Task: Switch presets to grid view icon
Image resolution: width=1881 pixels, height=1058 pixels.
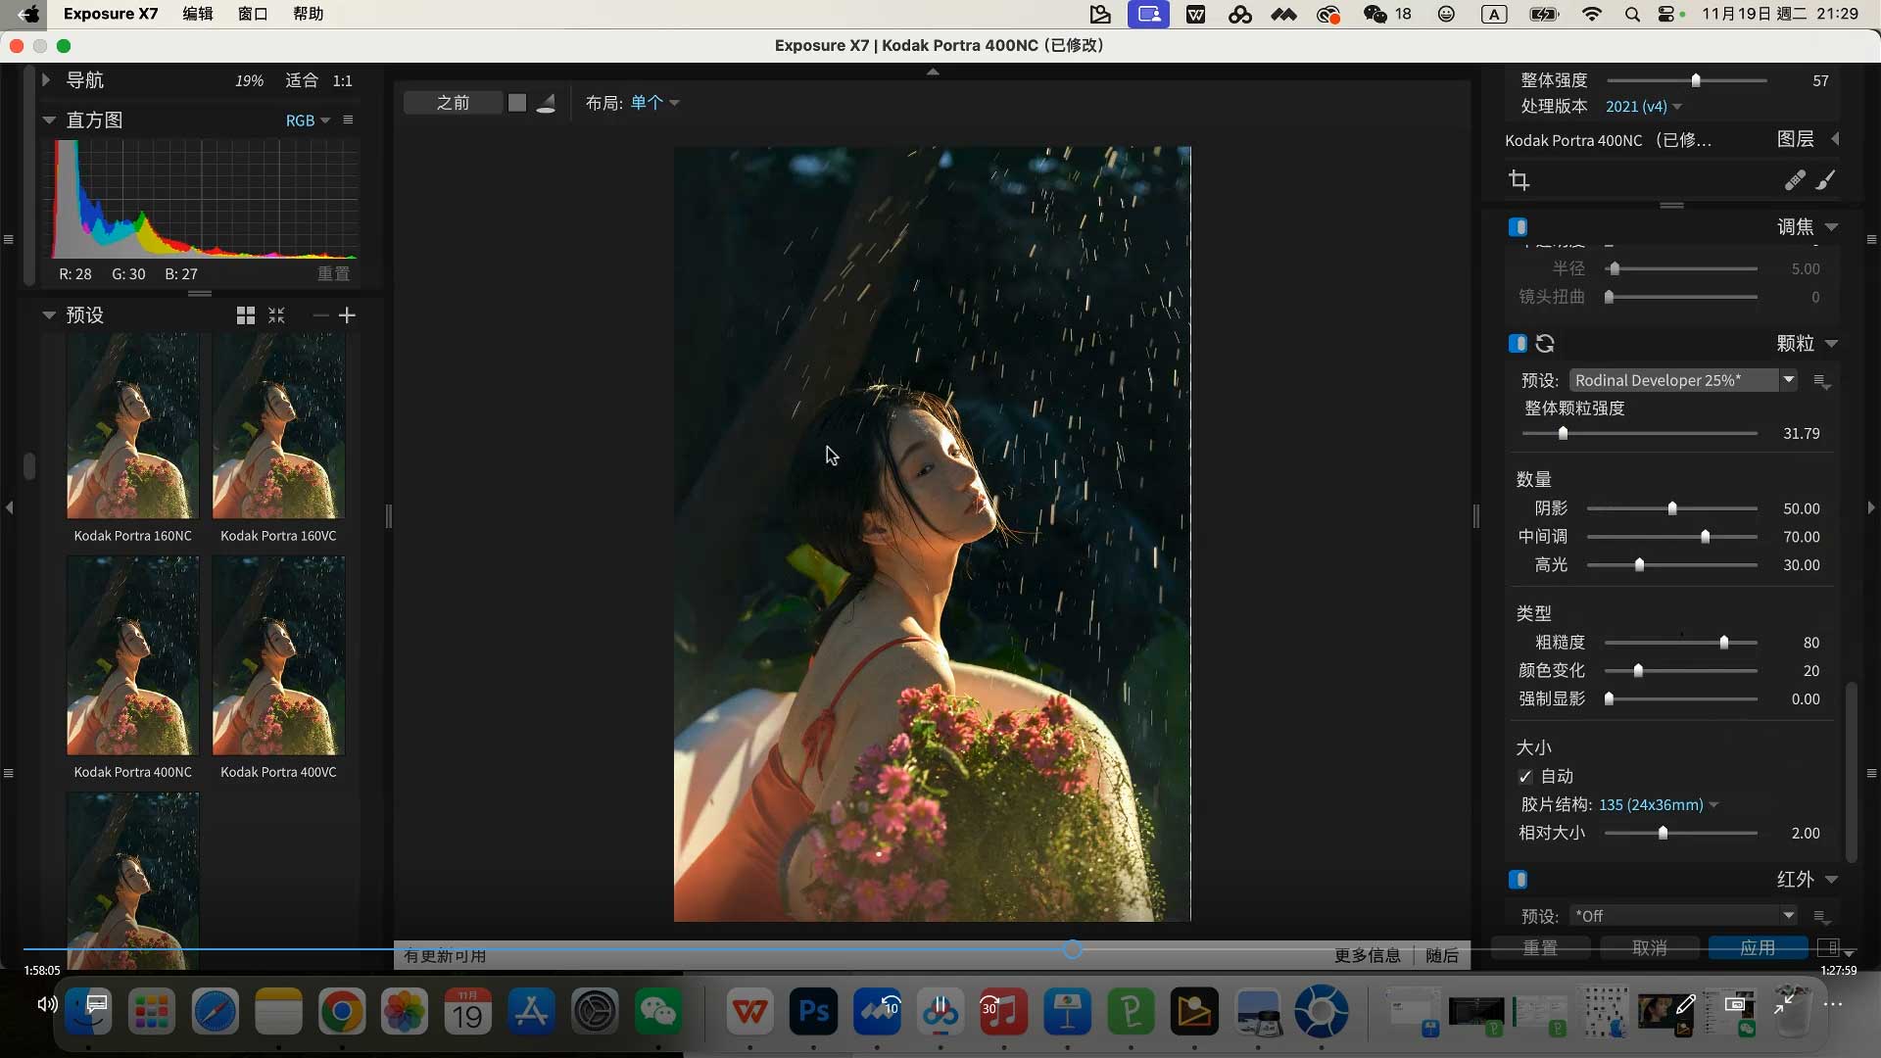Action: (246, 315)
